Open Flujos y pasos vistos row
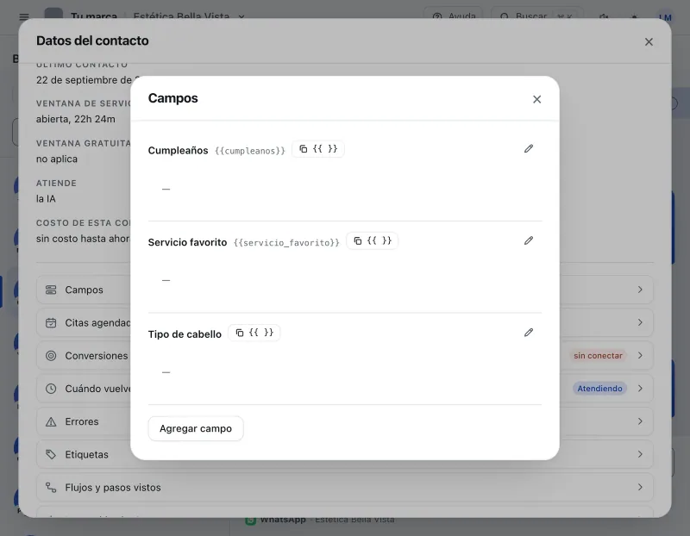Screen dimensions: 690x536 point(344,488)
